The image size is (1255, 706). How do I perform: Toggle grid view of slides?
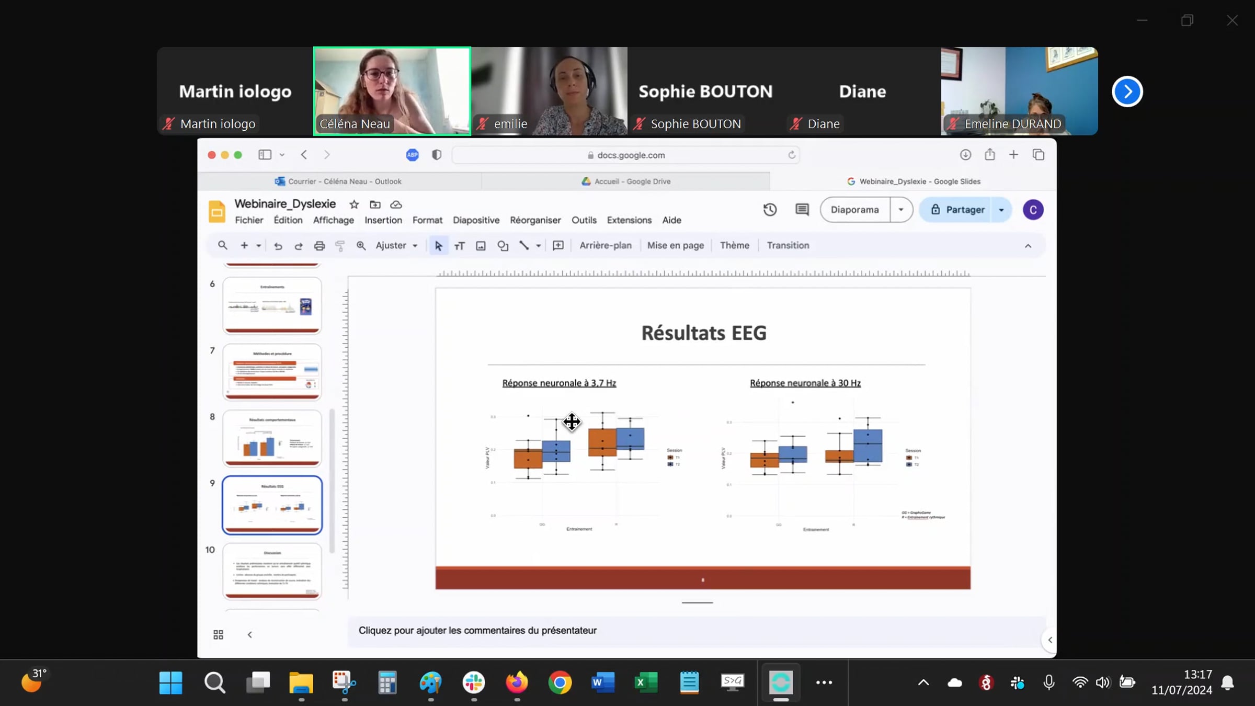218,634
